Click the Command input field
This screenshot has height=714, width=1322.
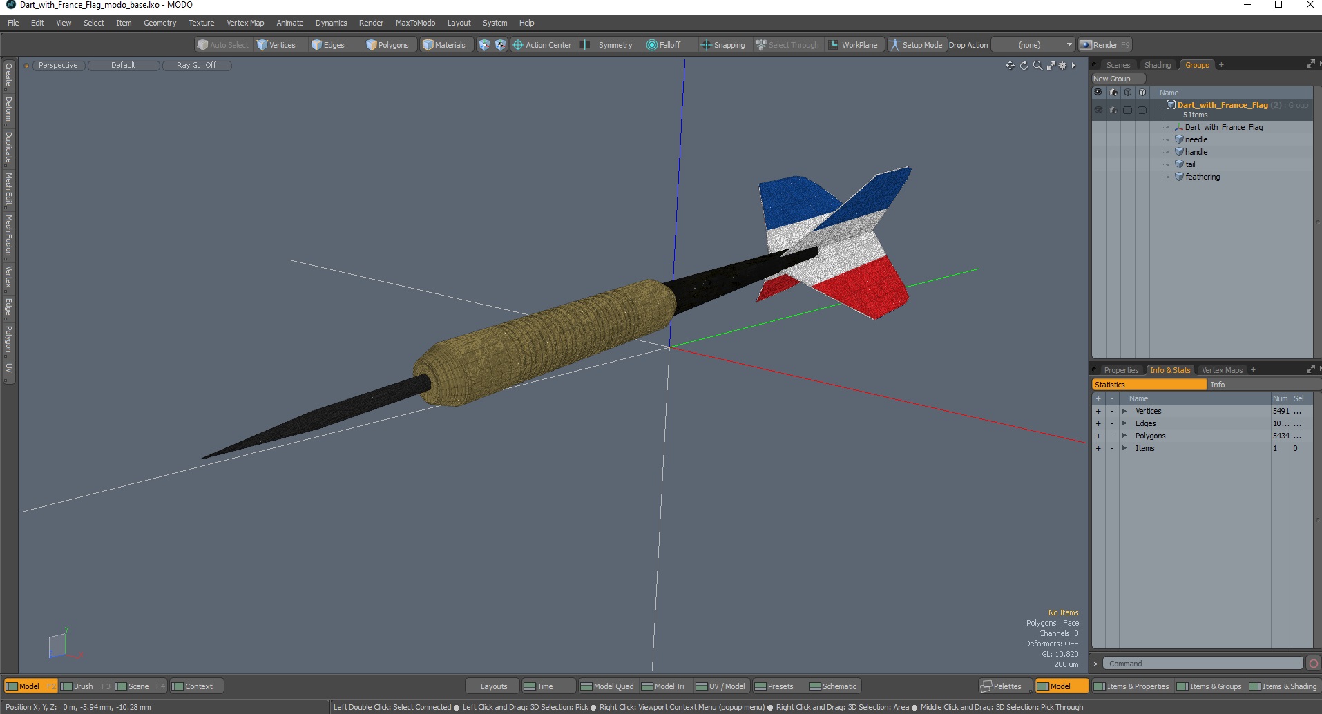point(1202,664)
